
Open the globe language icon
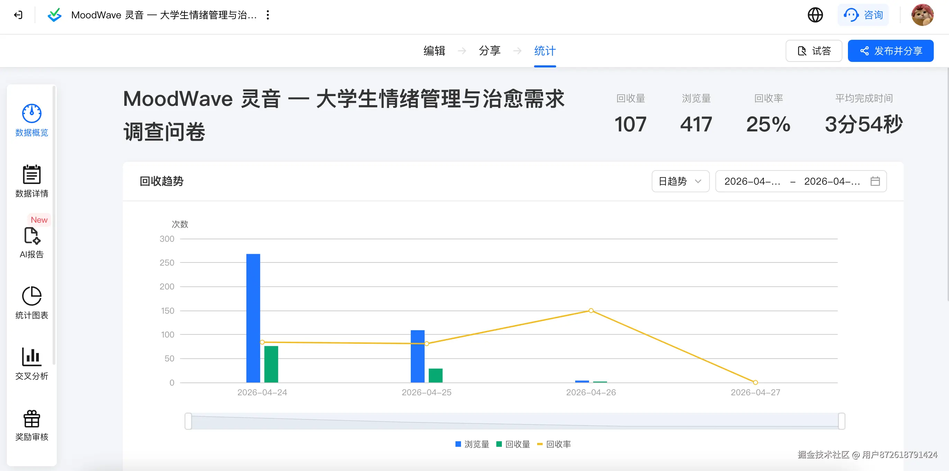click(815, 15)
